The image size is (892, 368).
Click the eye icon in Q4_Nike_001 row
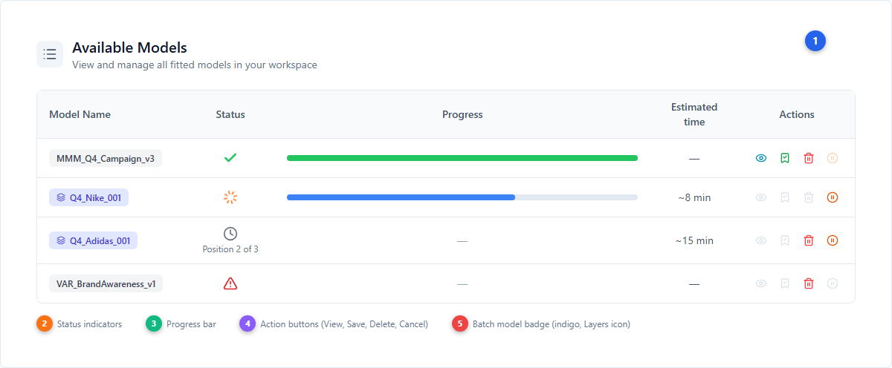pos(761,197)
